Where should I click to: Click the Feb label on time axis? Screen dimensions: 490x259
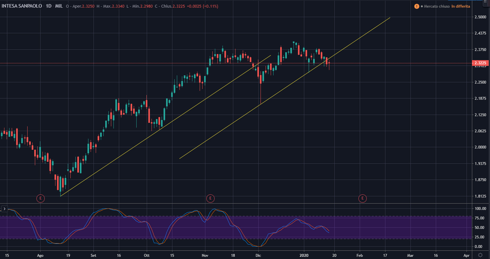pyautogui.click(x=360, y=255)
